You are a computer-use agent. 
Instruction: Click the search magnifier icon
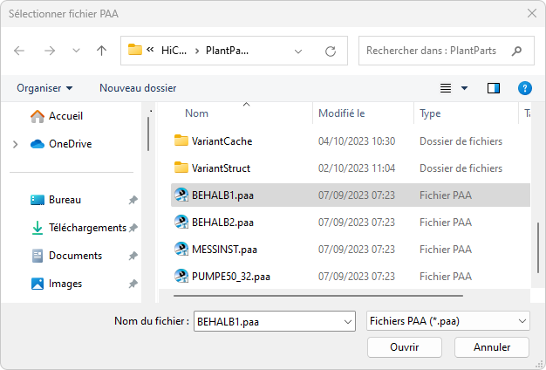tap(518, 51)
